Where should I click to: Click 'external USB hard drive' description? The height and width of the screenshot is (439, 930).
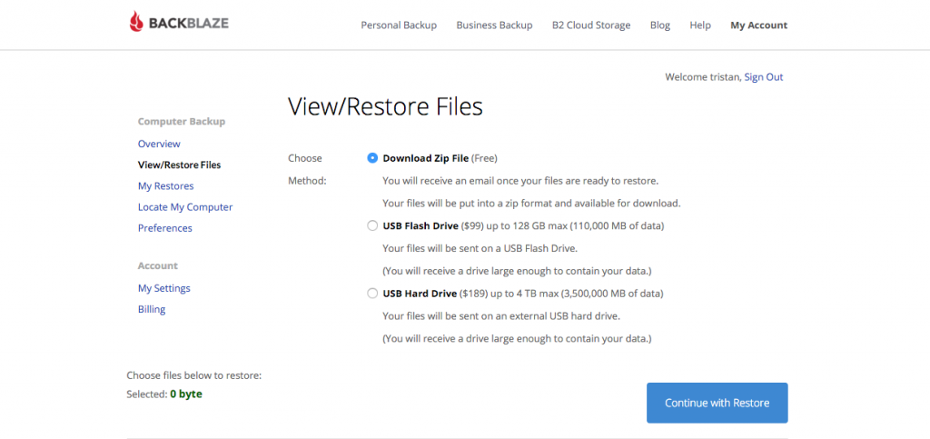[501, 316]
